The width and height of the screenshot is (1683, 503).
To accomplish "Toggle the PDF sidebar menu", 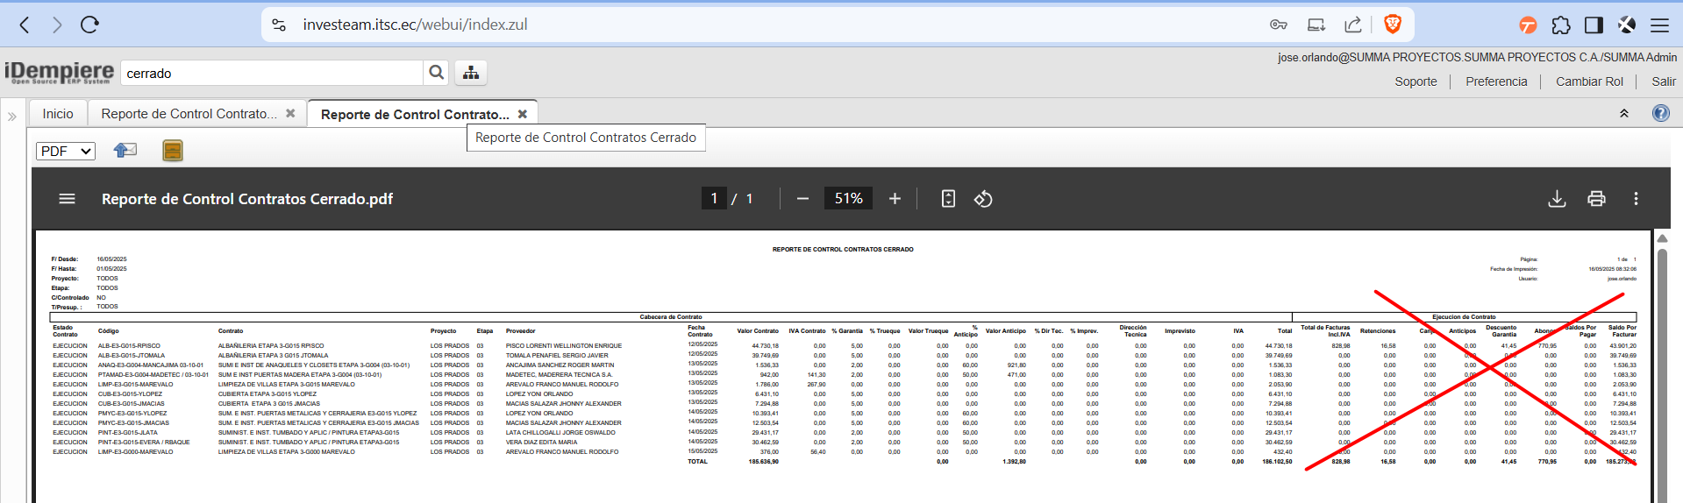I will (x=67, y=199).
